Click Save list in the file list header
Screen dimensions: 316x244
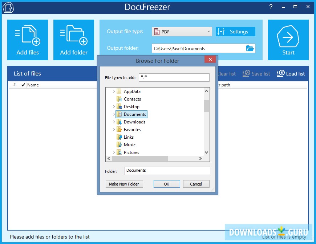tap(256, 74)
